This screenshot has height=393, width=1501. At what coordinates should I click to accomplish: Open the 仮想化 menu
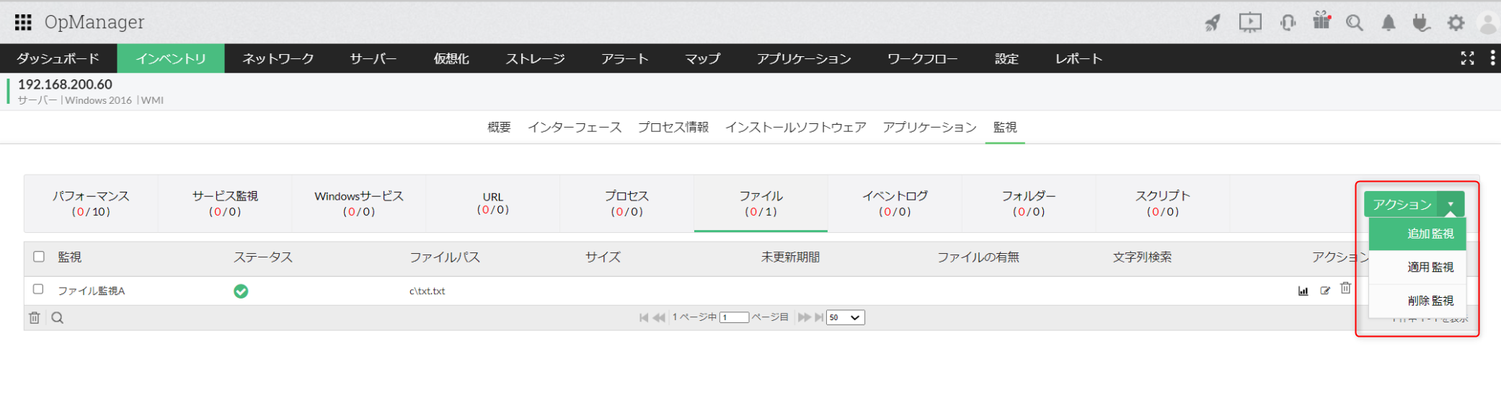pyautogui.click(x=451, y=58)
